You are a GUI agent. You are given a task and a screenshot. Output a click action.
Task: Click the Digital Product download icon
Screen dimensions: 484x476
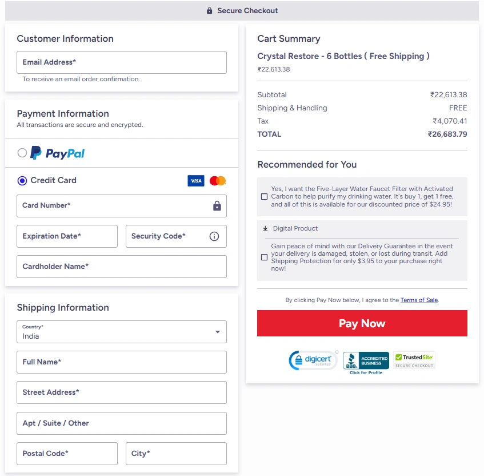(265, 228)
